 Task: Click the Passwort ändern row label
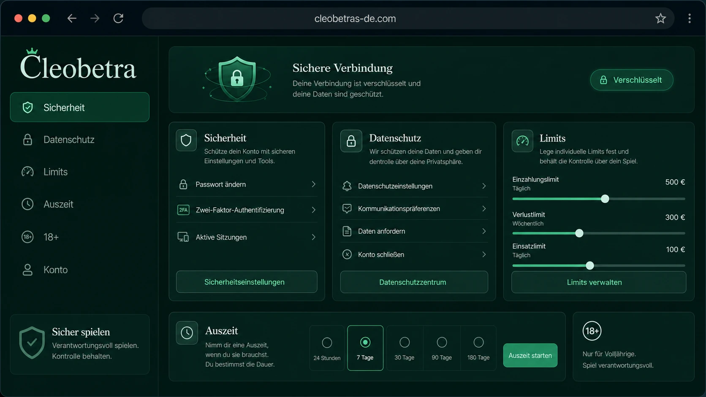click(220, 184)
